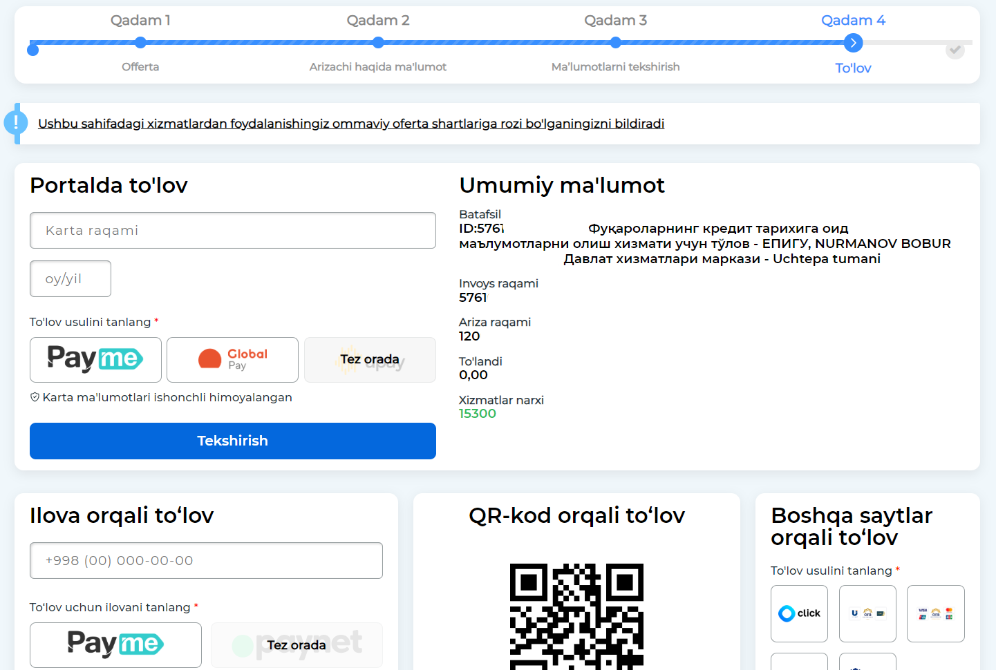The width and height of the screenshot is (996, 670).
Task: Click the QR code image
Action: click(576, 617)
